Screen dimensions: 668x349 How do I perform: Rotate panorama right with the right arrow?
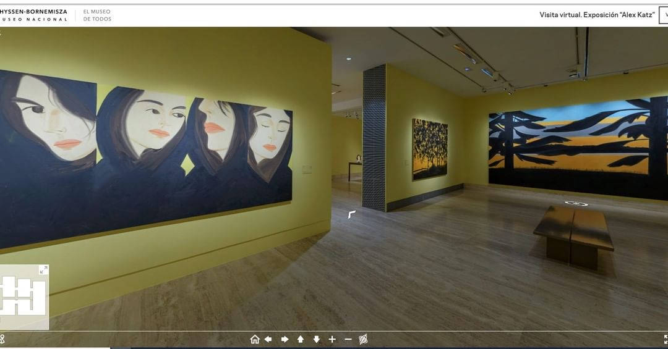285,339
